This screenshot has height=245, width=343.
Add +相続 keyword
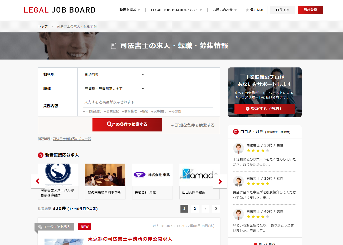click(x=144, y=111)
